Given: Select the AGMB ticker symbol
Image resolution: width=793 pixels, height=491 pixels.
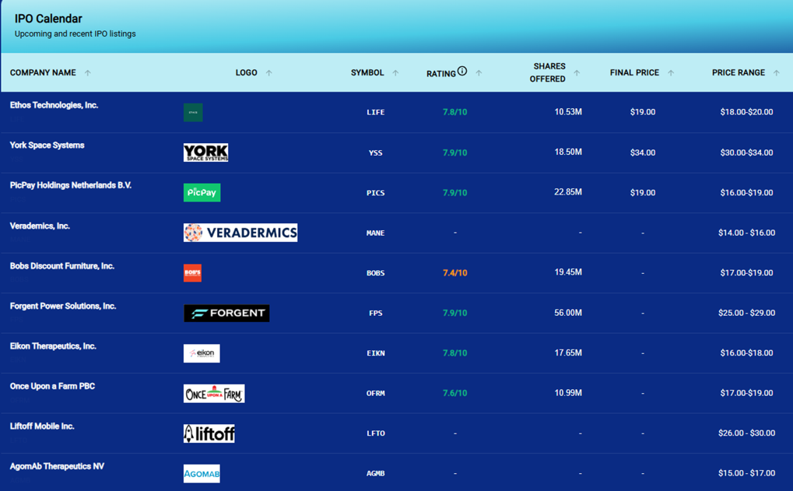Looking at the screenshot, I should tap(376, 473).
